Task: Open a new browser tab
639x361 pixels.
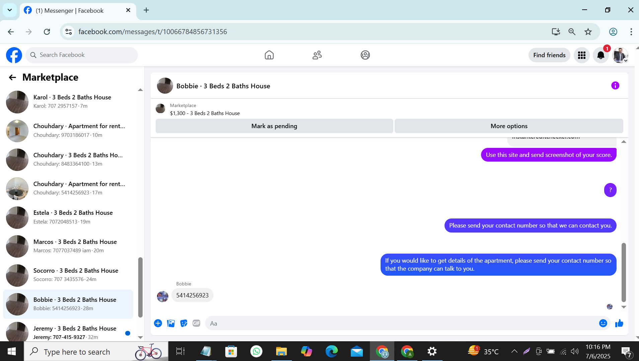Action: pos(146,10)
